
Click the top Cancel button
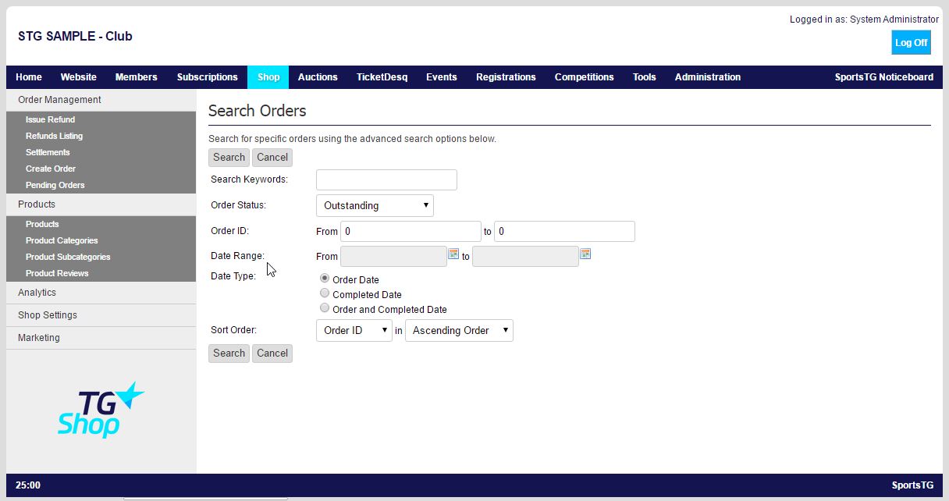272,157
